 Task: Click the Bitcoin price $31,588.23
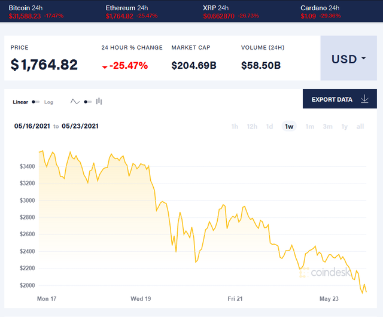pyautogui.click(x=25, y=16)
